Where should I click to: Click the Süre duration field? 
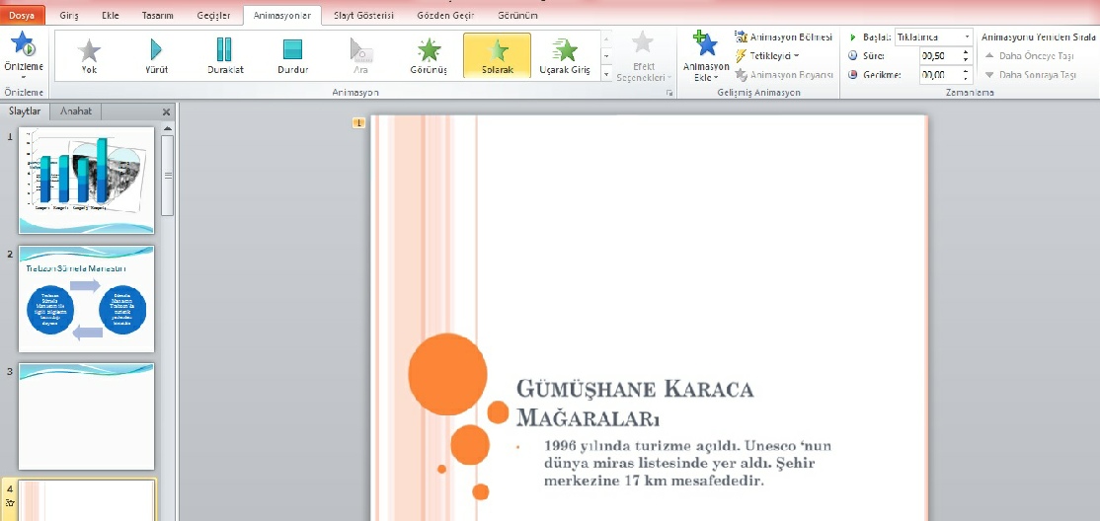pos(939,55)
